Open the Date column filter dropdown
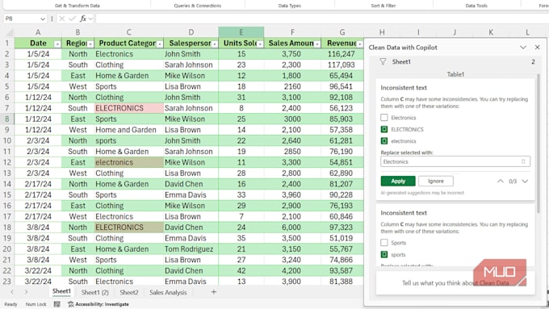The height and width of the screenshot is (309, 549). click(57, 44)
